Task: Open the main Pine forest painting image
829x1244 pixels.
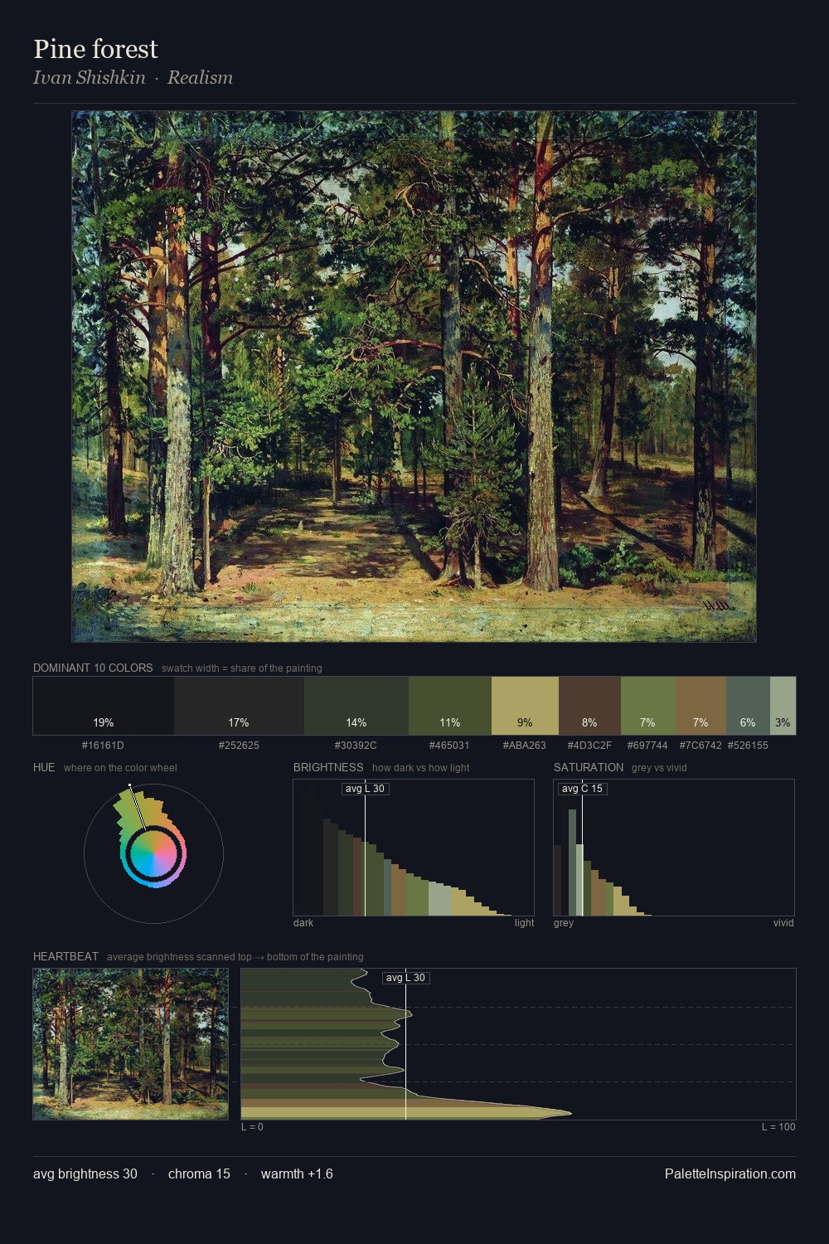Action: click(414, 377)
